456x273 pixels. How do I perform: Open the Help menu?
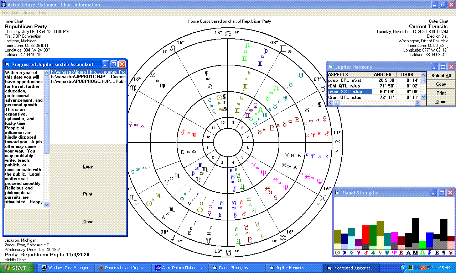click(x=43, y=12)
